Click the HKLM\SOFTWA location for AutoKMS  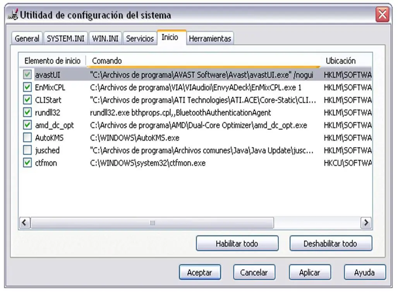click(348, 138)
